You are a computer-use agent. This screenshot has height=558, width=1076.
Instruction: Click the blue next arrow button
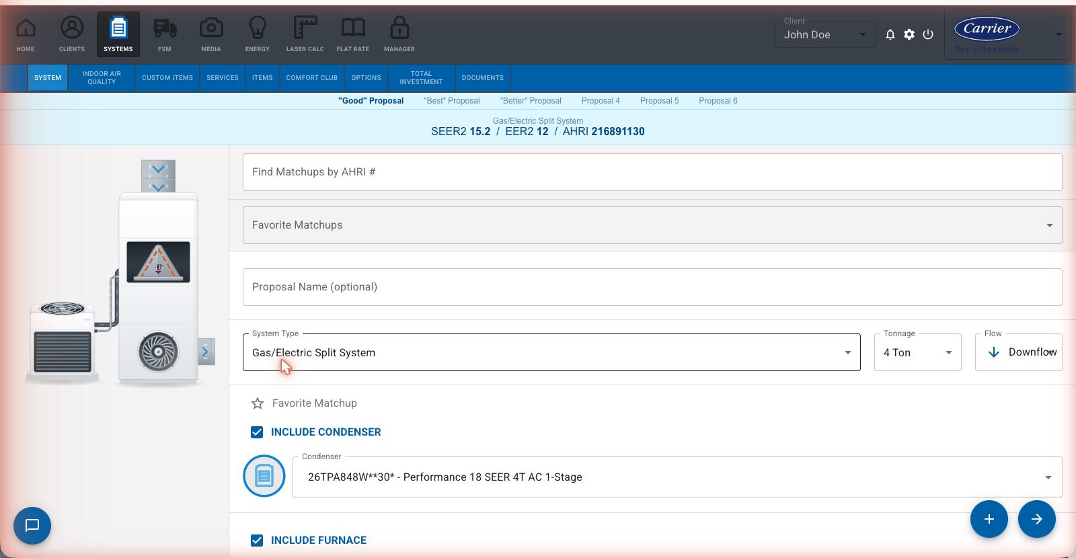[x=1037, y=519]
